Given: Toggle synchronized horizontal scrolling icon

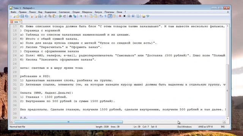Looking at the screenshot, I should 95,16.
